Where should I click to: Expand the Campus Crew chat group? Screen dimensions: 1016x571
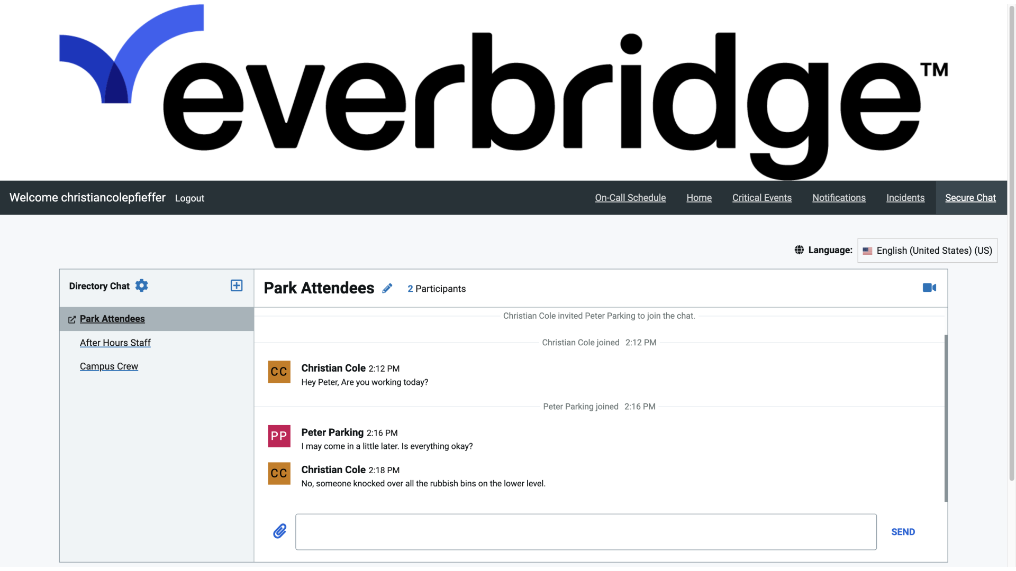(x=109, y=366)
